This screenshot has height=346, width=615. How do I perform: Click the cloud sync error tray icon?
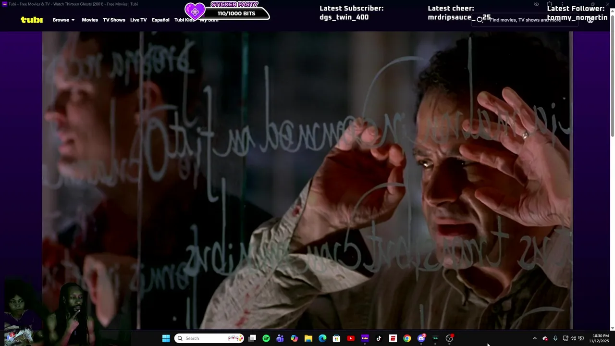[x=545, y=338]
